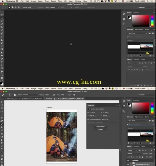Select the Move tool in the empty-canvas Photoshop window
The width and height of the screenshot is (156, 166).
[2, 15]
